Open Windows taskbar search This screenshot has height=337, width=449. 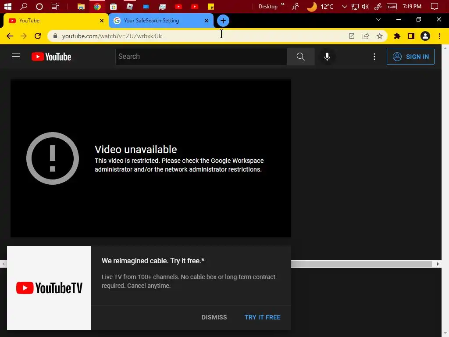(24, 6)
